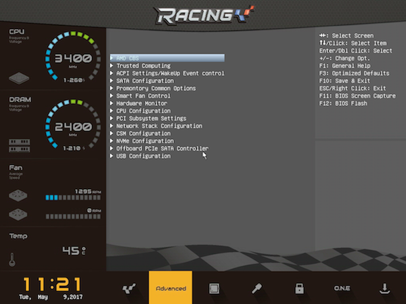Open the Main tab racing-flag icon

pyautogui.click(x=129, y=288)
